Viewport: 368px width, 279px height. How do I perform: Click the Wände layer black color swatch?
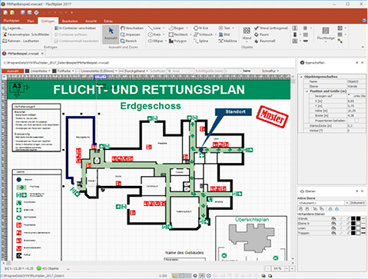pos(353,218)
